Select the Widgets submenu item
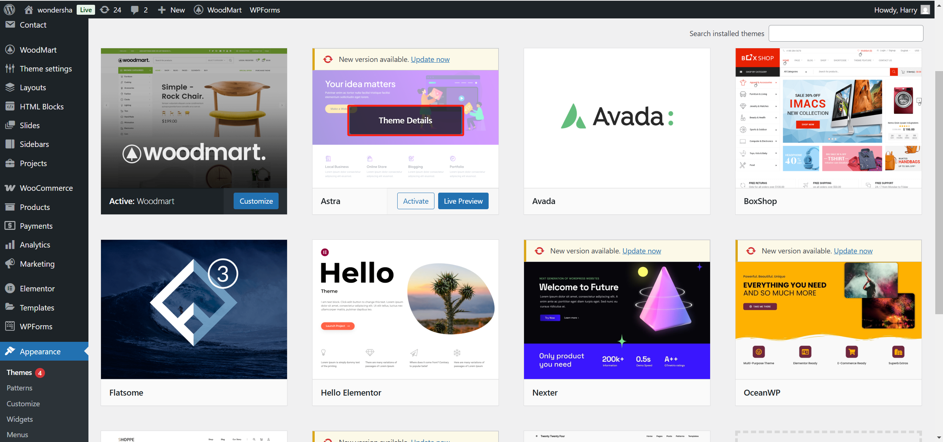Viewport: 943px width, 442px height. click(x=20, y=419)
